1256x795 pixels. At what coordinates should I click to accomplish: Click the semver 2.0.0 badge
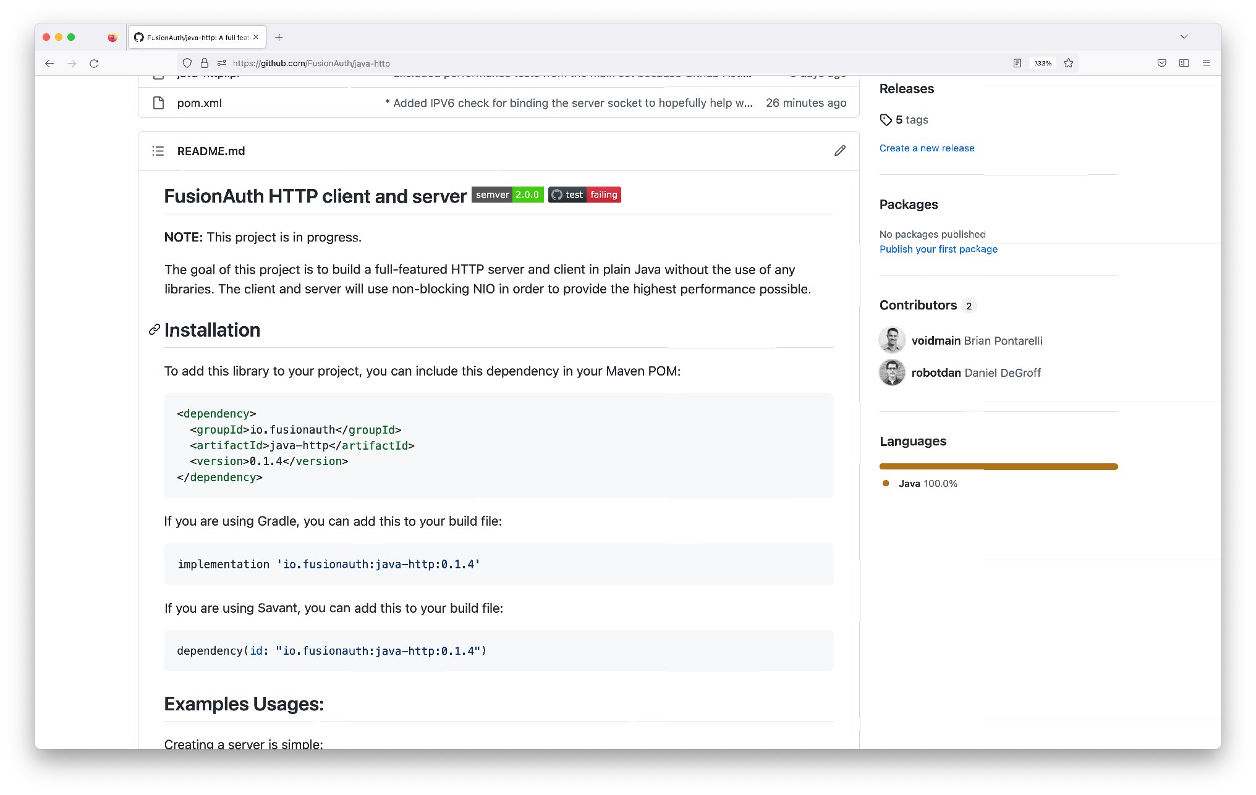[x=507, y=195]
